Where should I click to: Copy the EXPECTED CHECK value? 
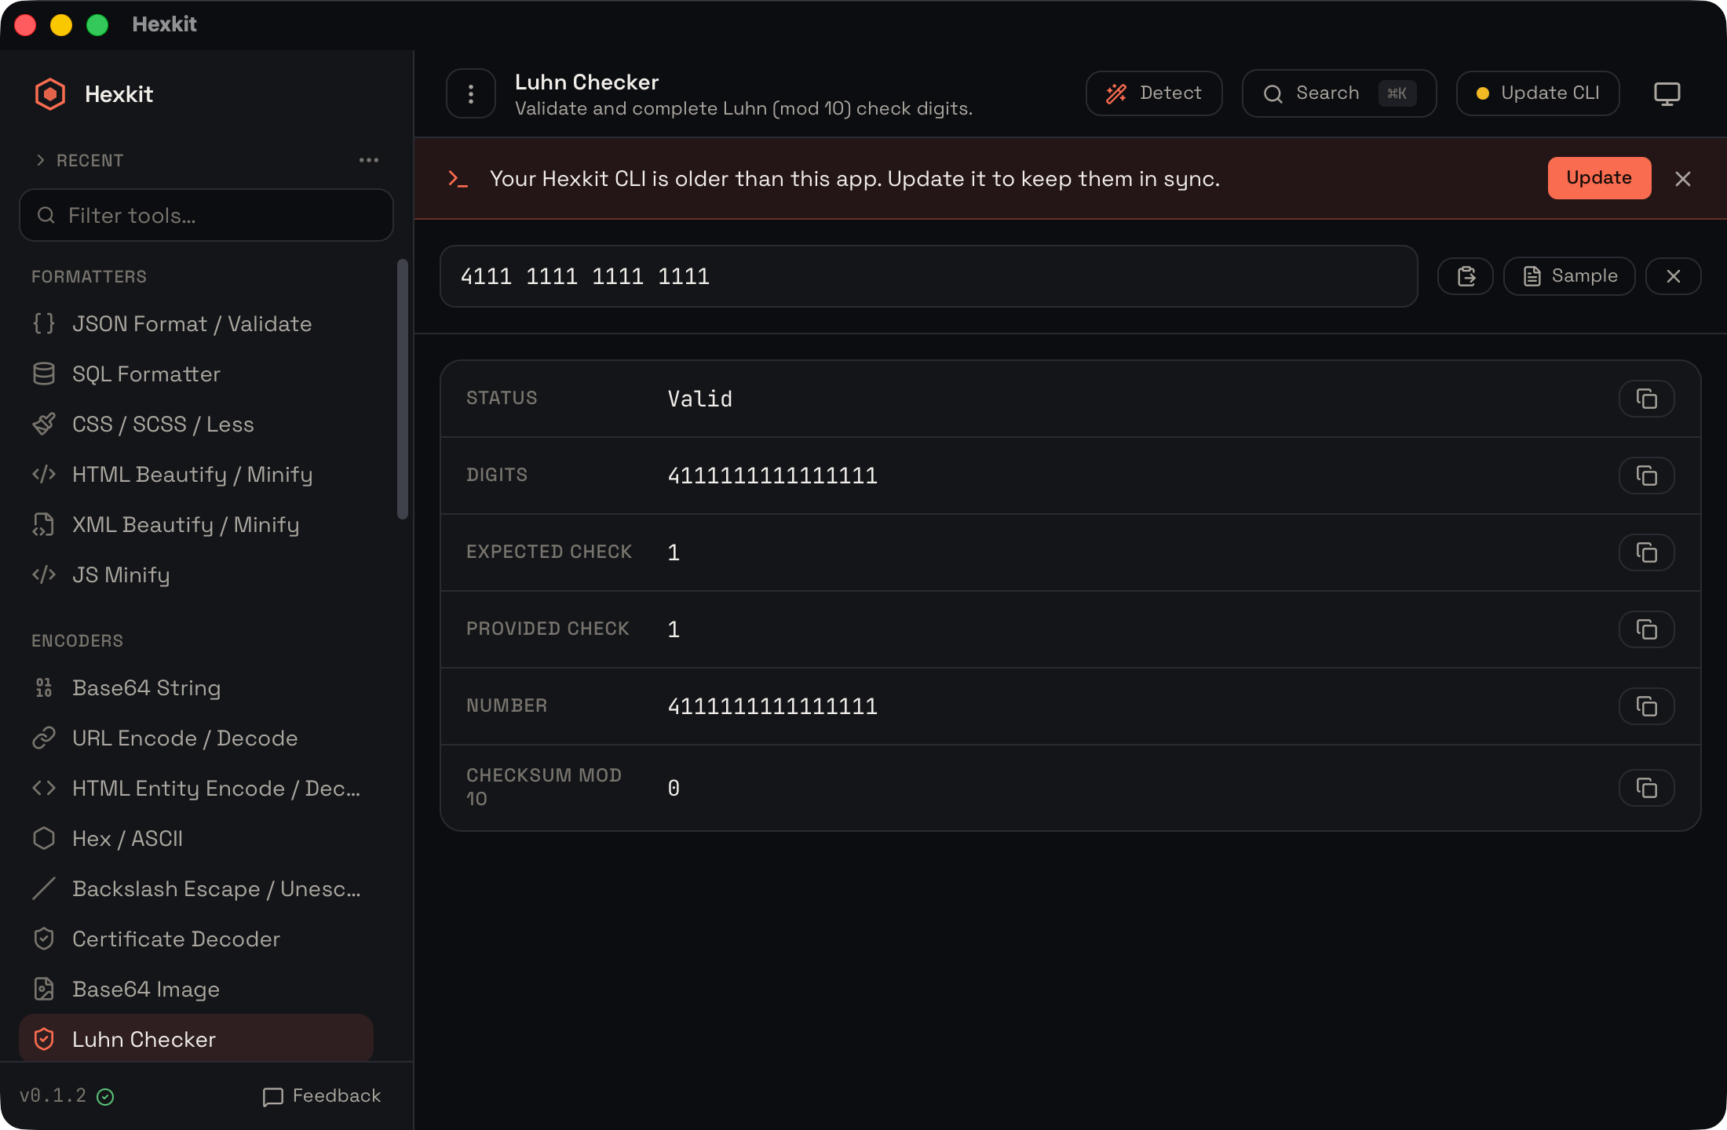(1647, 552)
